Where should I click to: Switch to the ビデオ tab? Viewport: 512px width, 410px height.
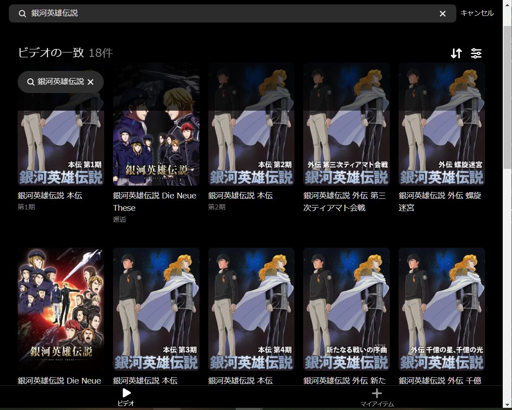pos(127,397)
